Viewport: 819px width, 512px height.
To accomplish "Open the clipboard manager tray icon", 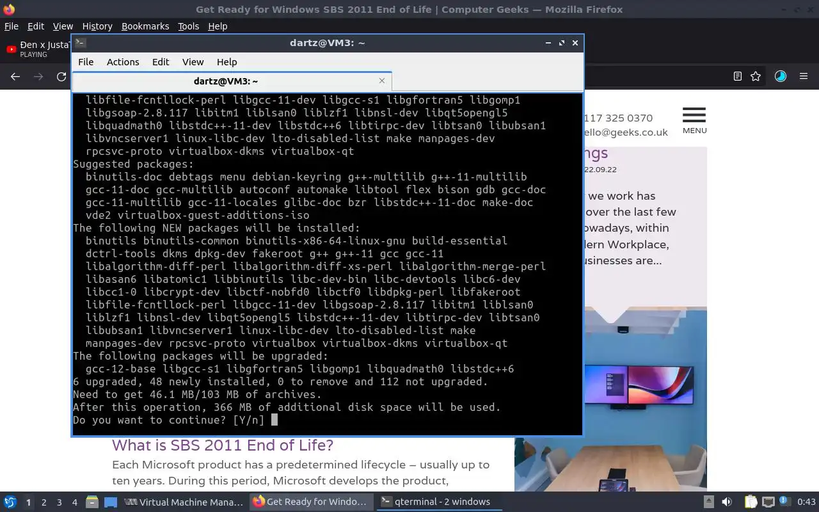I will (751, 502).
